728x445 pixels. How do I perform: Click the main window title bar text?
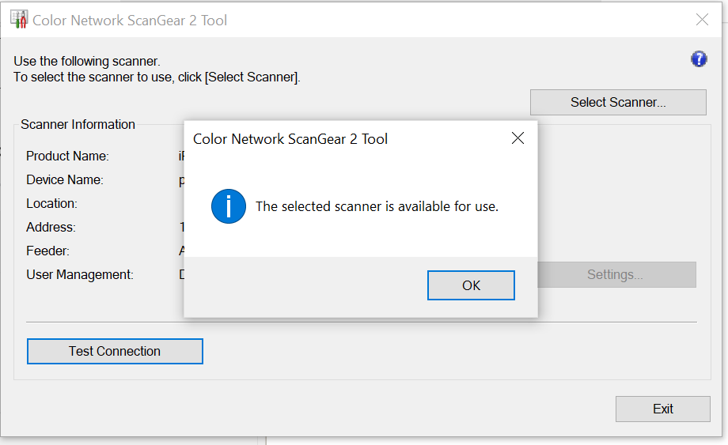click(130, 21)
